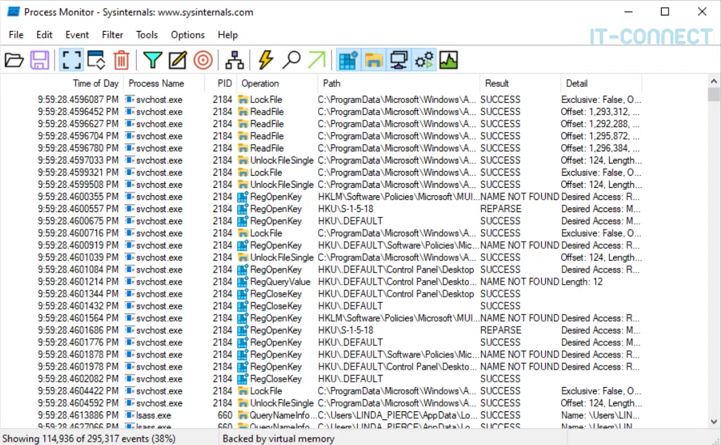Screen dimensions: 721x445
Task: Click the Save toolbar icon
Action: pyautogui.click(x=40, y=61)
